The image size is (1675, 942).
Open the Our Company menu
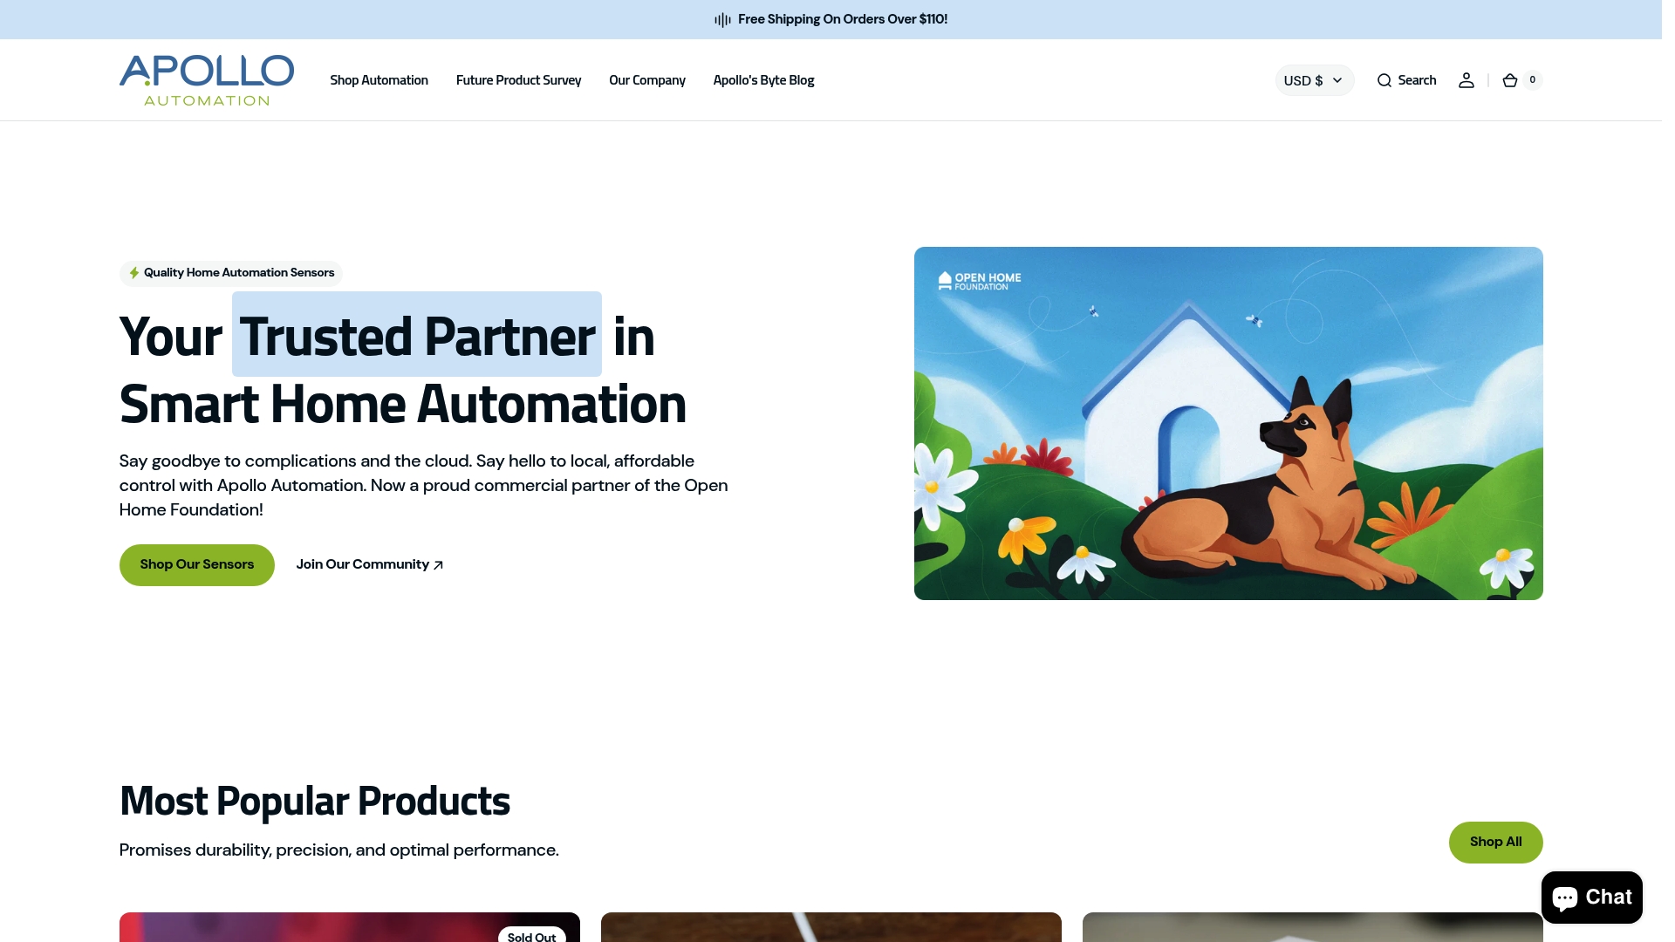(x=647, y=80)
